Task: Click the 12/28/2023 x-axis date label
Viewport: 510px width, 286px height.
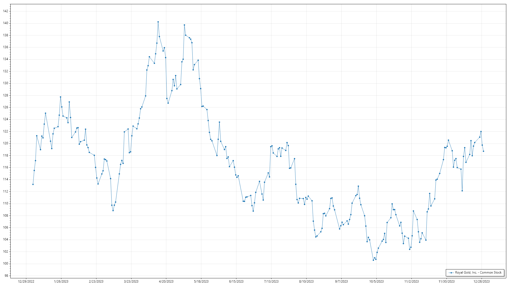Action: 482,281
